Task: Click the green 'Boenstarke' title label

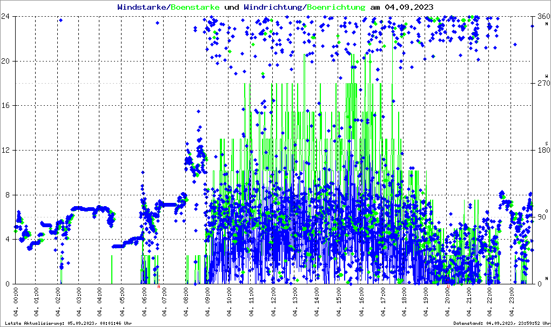Action: 195,7
